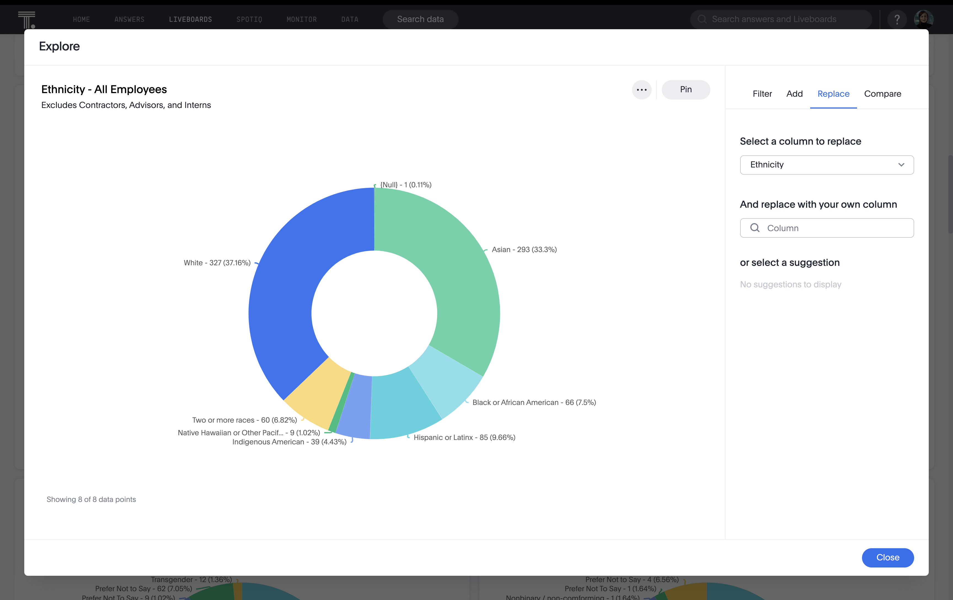The height and width of the screenshot is (600, 953).
Task: Click the Close button
Action: [x=887, y=557]
